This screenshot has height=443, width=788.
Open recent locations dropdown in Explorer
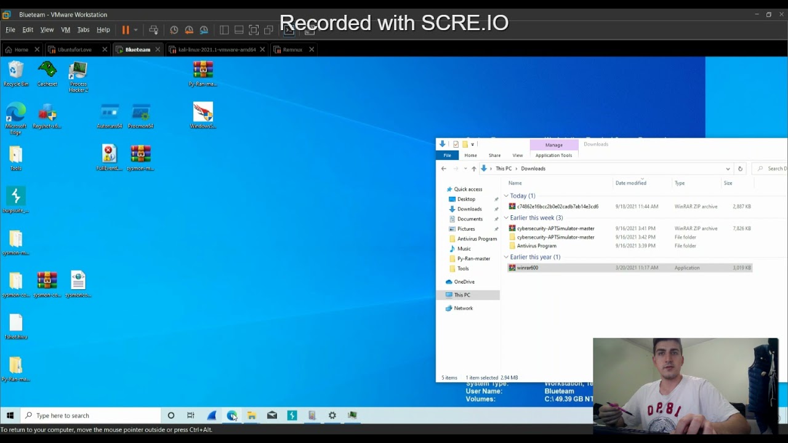465,169
